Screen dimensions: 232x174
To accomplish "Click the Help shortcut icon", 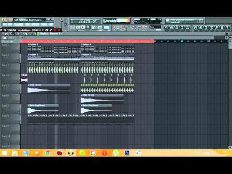I will (x=227, y=28).
